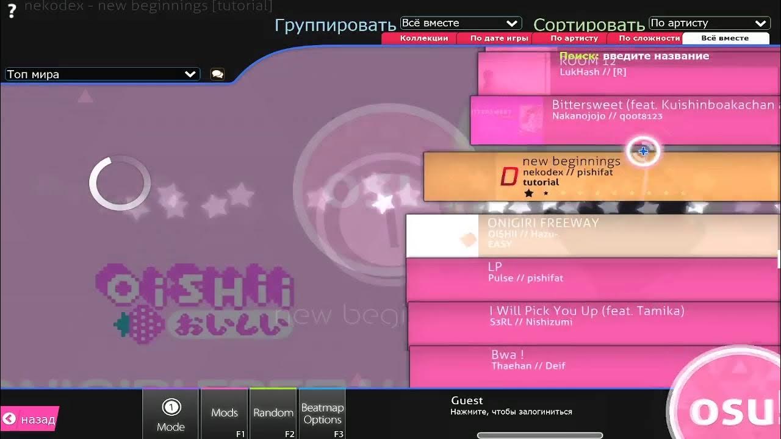Click the ROOM 12 song thumbnail
Screen dimensions: 781x439
[514, 74]
